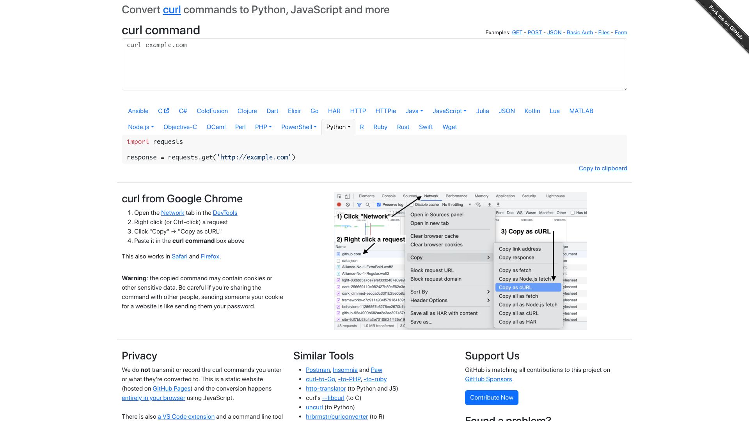Screen dimensions: 749x421
Task: Expand the Java language dropdown
Action: (414, 111)
